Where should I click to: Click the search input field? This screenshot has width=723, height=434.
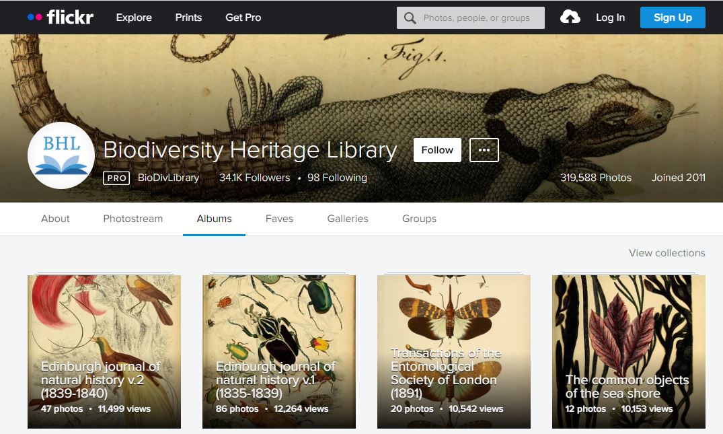[478, 17]
